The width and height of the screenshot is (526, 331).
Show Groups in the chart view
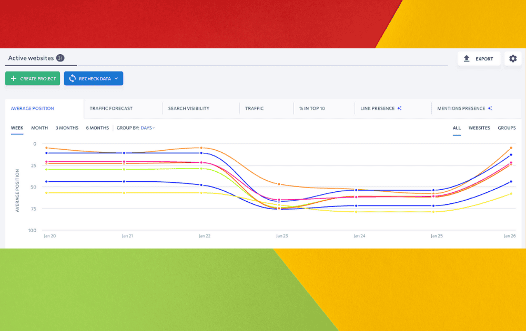[x=507, y=128]
